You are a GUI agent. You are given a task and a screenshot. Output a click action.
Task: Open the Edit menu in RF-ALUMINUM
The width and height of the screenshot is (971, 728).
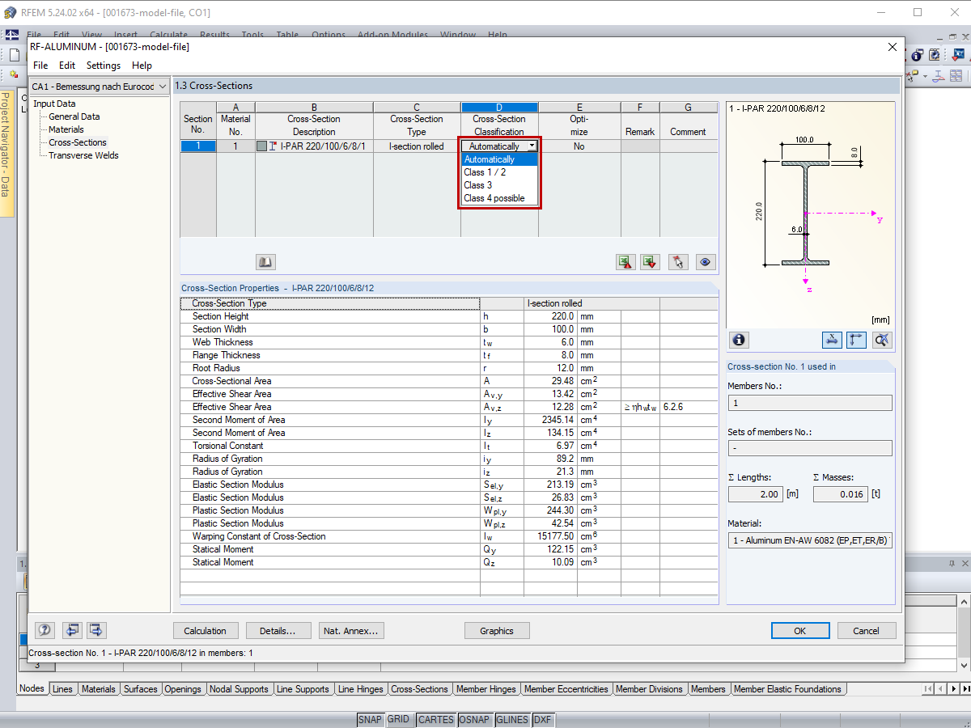point(67,66)
